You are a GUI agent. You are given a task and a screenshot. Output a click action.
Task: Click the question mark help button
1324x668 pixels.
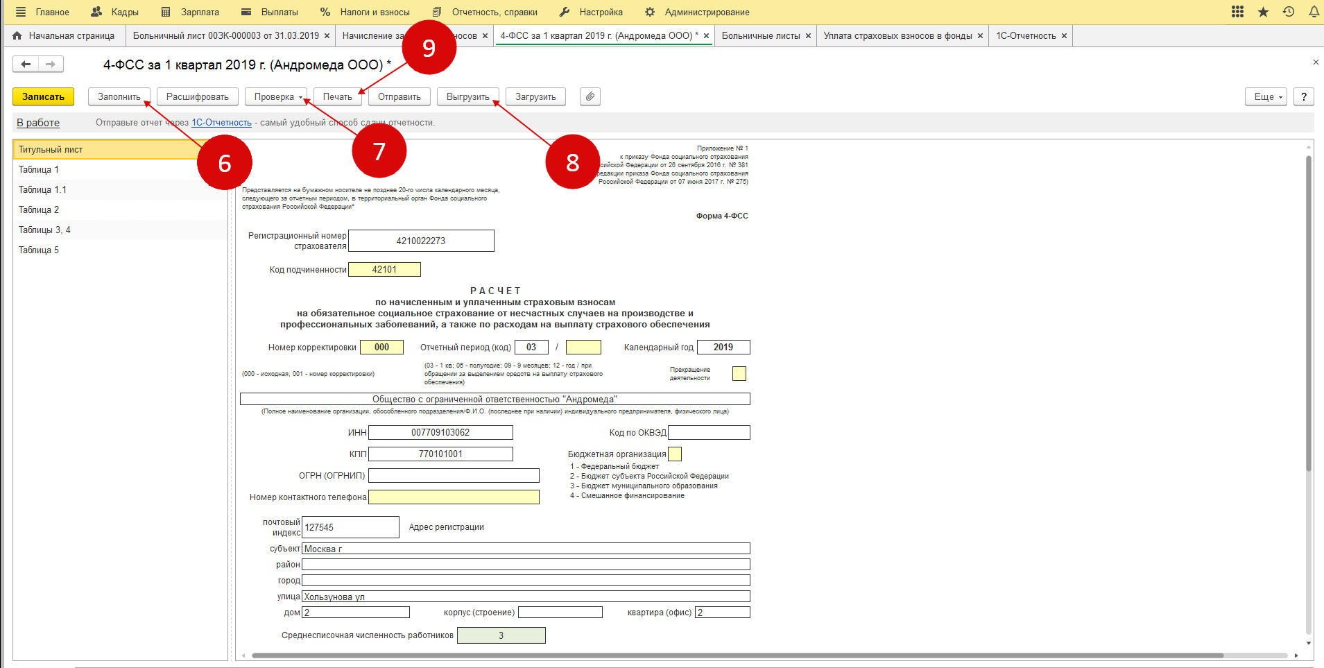click(1304, 96)
